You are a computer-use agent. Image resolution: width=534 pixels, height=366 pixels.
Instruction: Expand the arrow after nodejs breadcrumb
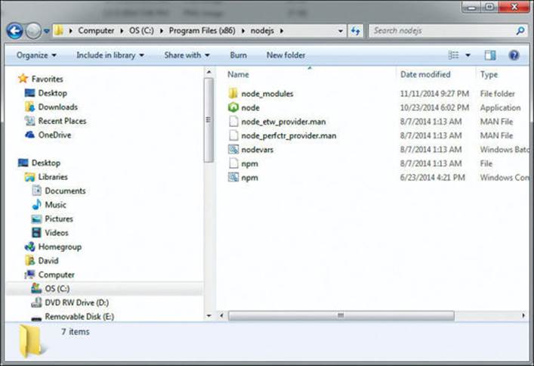pos(282,31)
